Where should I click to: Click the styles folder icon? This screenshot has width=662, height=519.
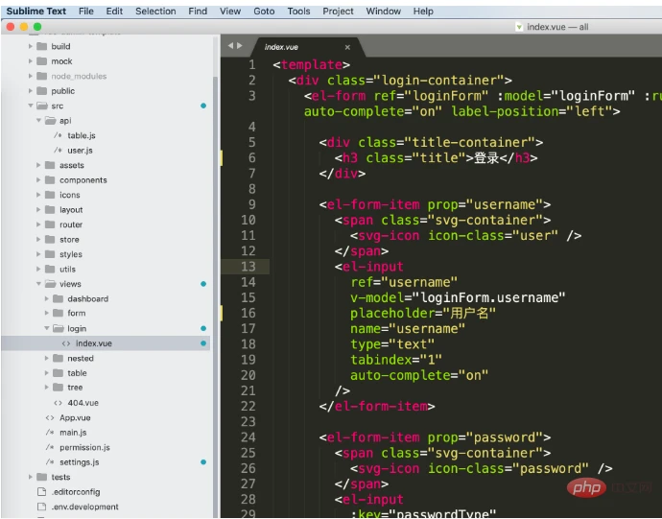pos(50,254)
